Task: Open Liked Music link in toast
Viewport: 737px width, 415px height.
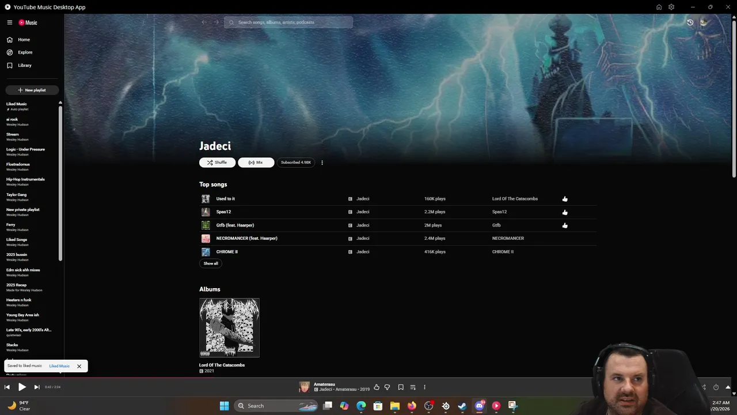Action: tap(59, 366)
